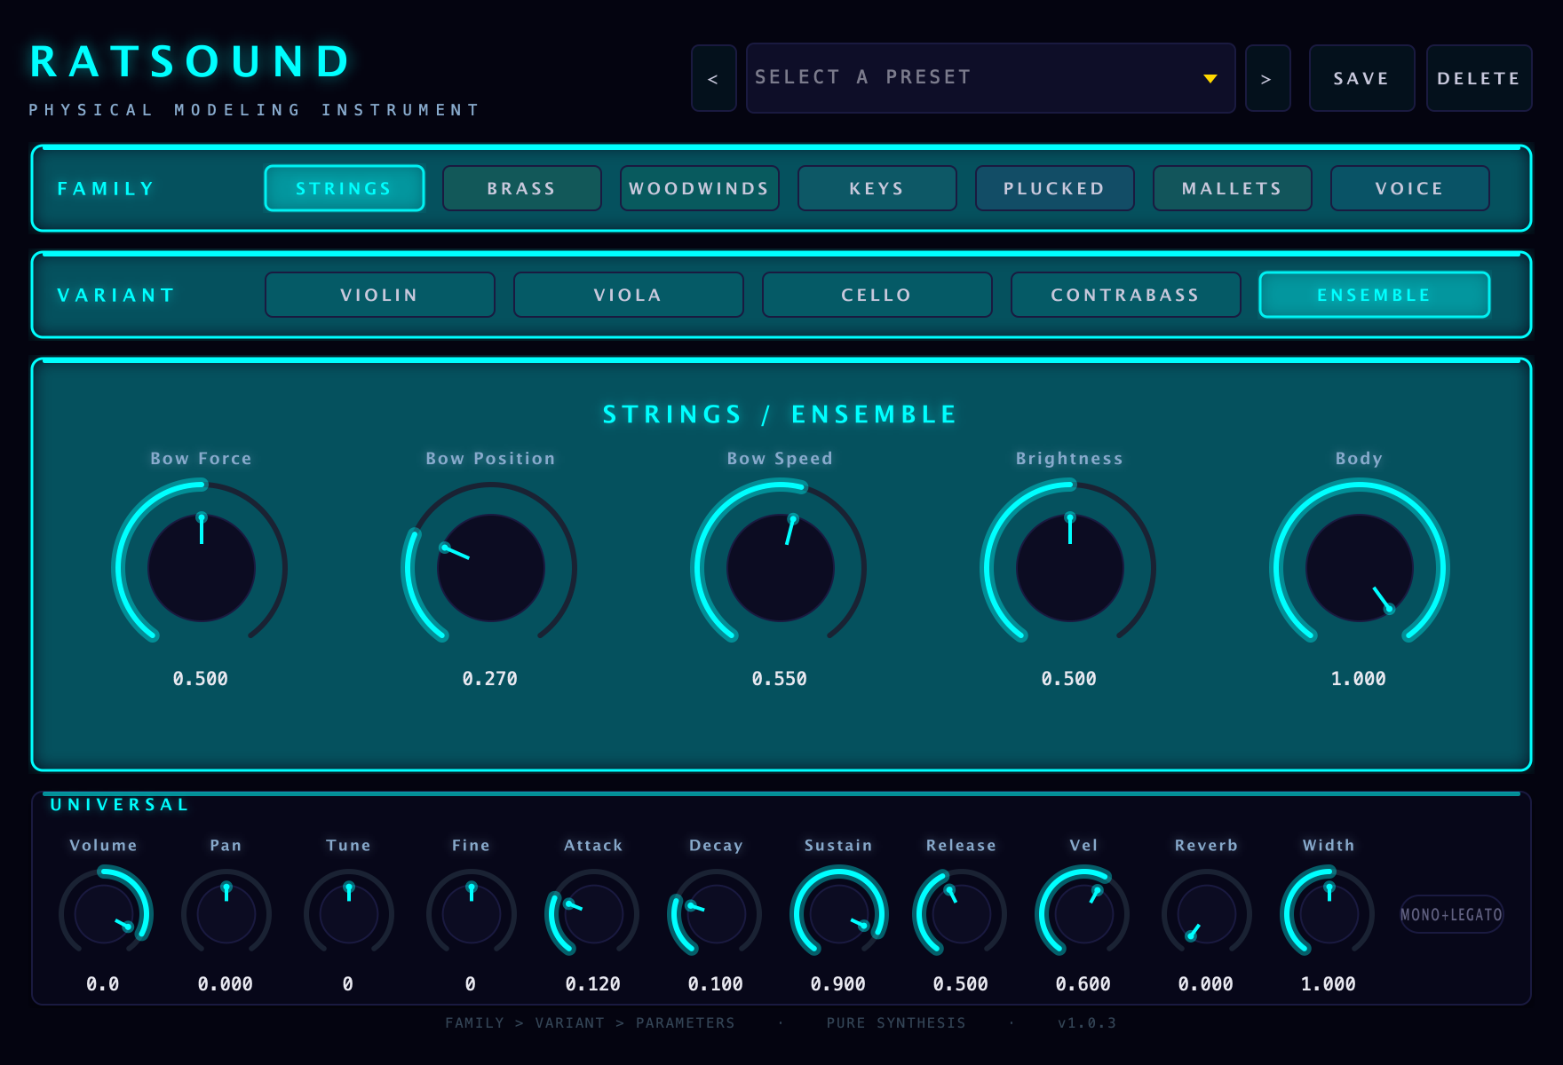Go to the next preset arrow
Screen dimensions: 1563x1065
(x=1267, y=78)
